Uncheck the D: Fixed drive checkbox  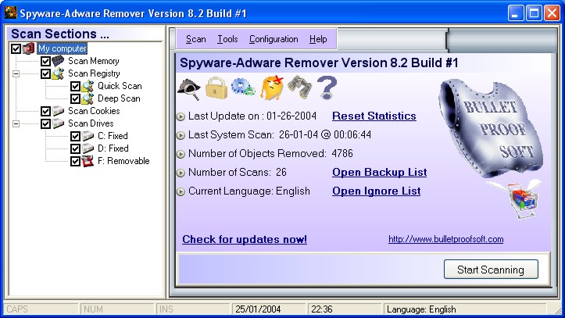[x=75, y=148]
